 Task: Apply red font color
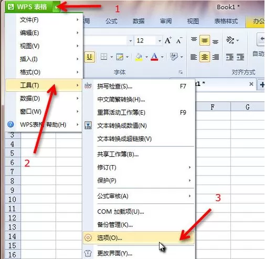(154, 57)
